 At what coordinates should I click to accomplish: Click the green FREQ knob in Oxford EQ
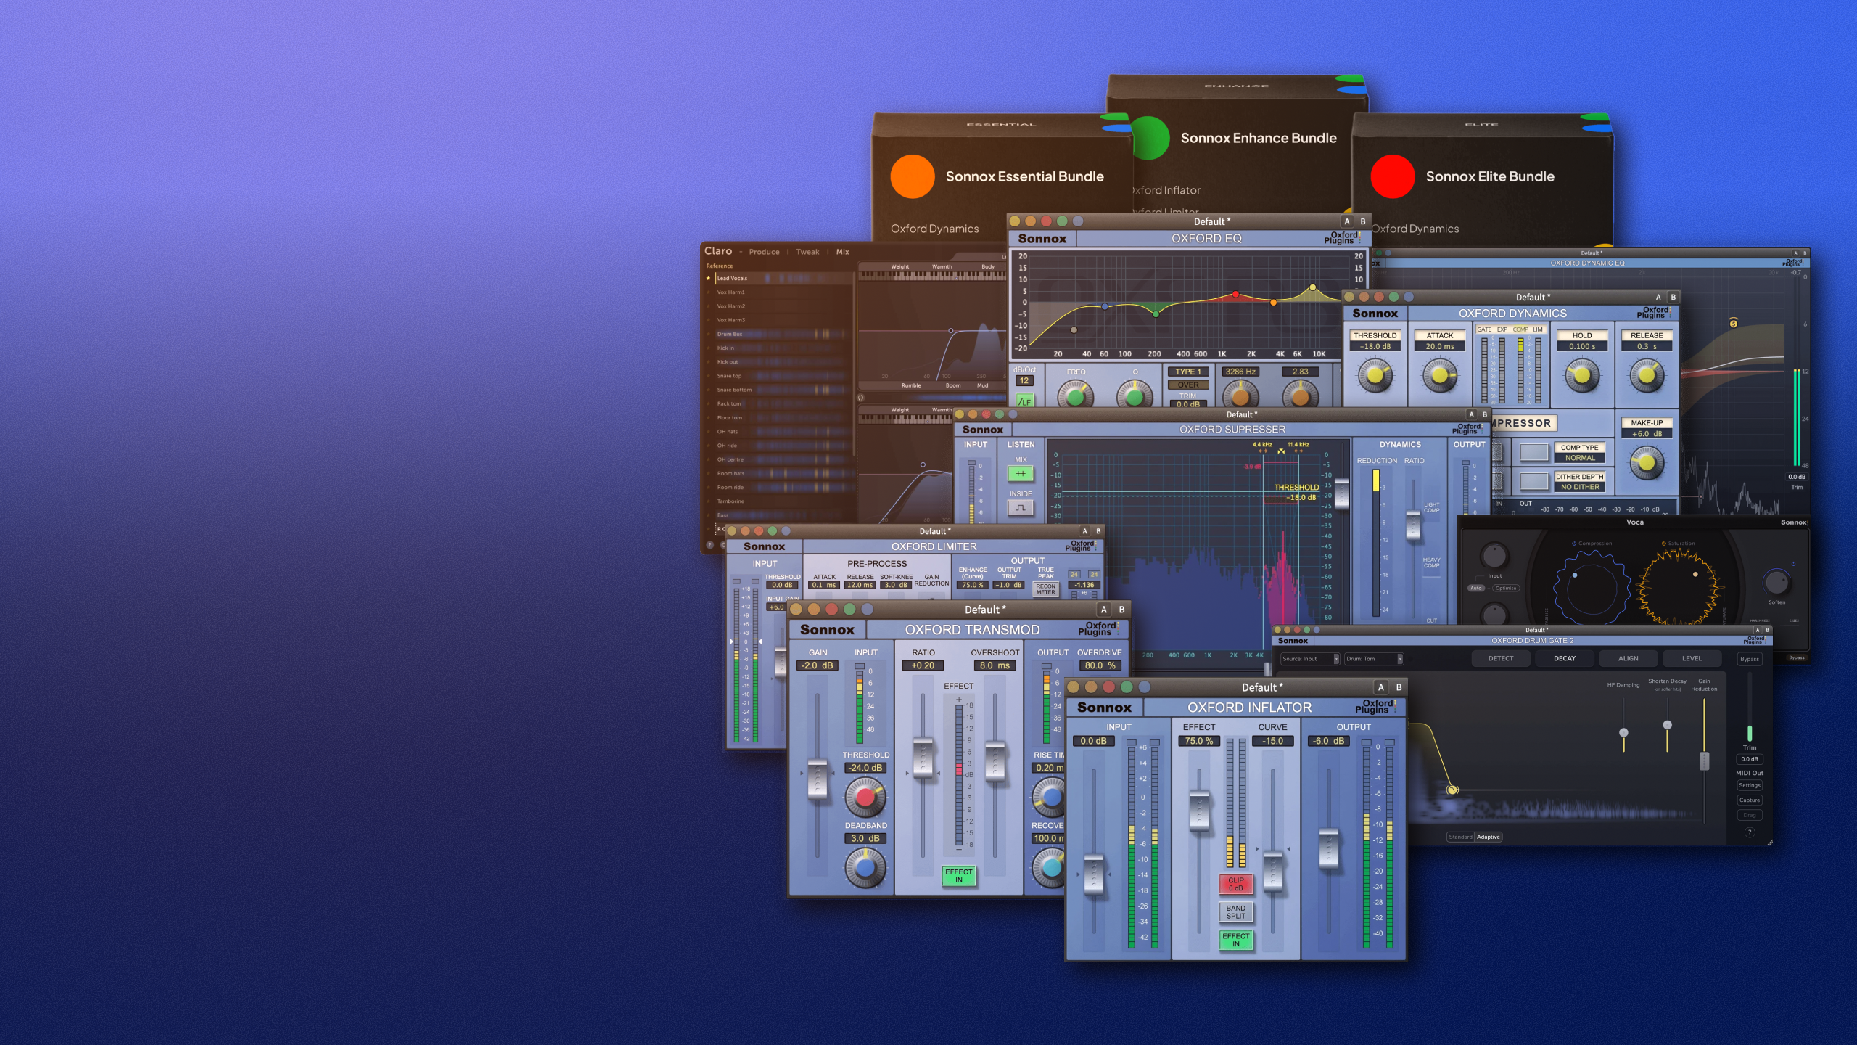(x=1075, y=396)
